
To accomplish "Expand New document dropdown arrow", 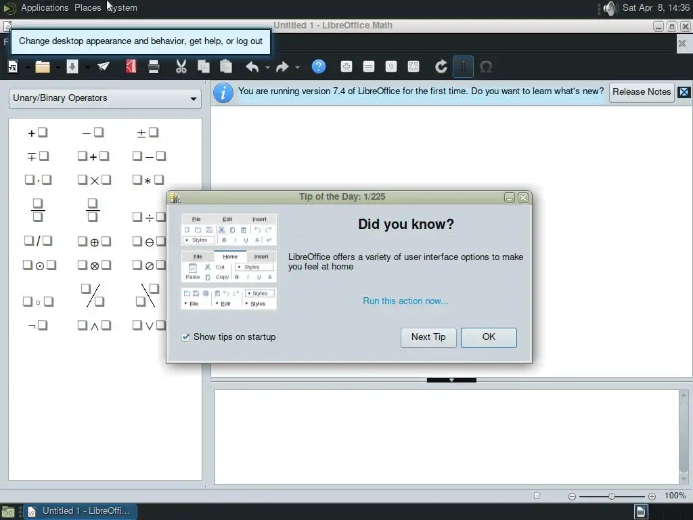I will coord(28,68).
